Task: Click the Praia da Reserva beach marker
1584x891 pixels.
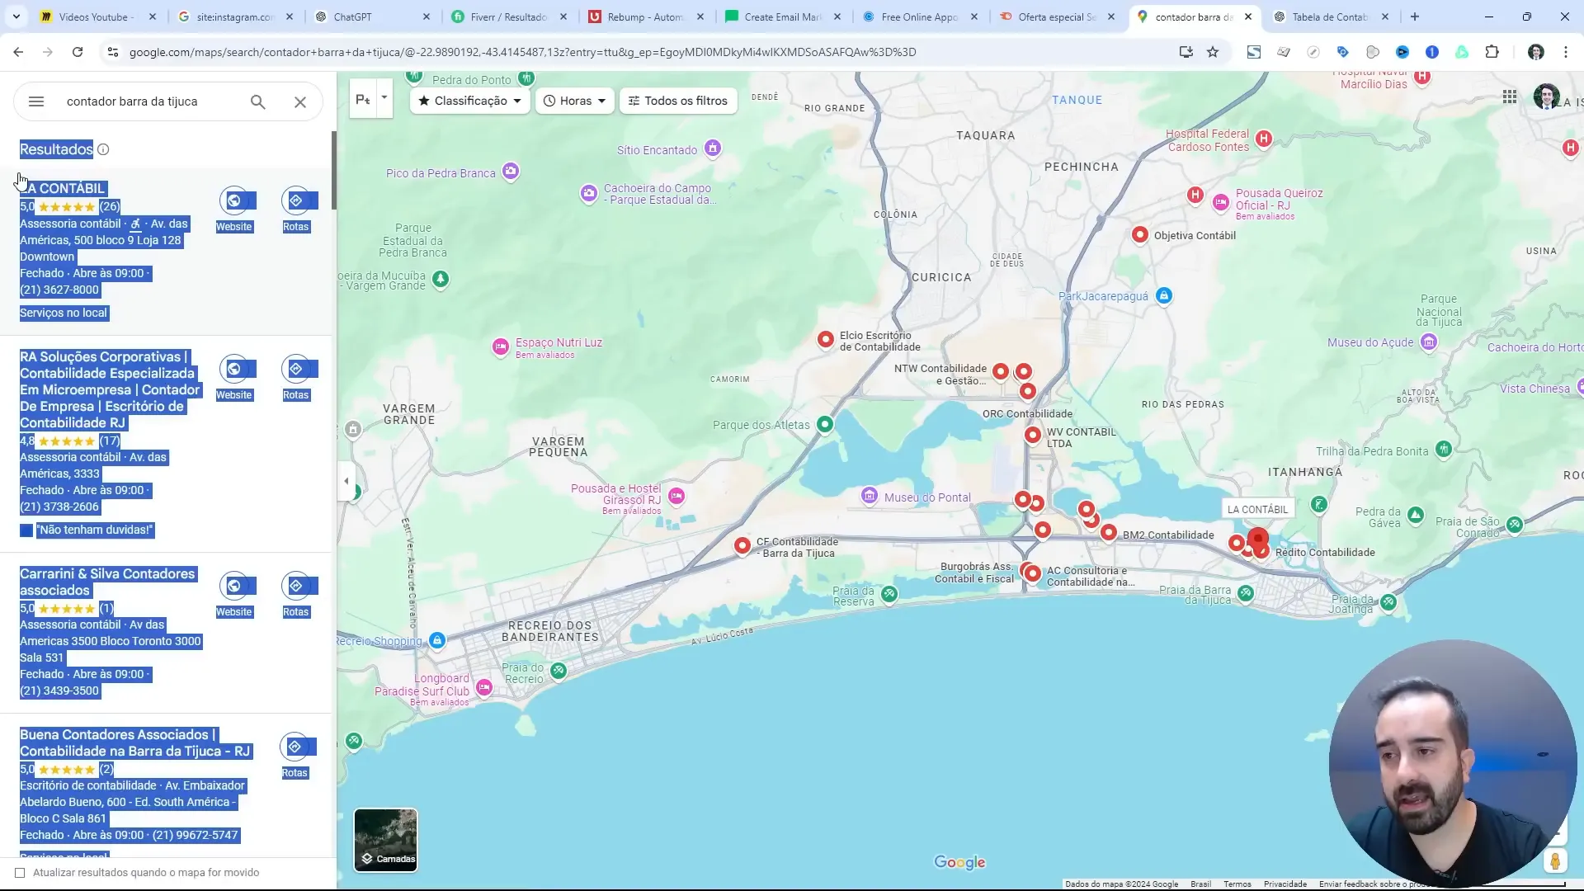Action: tap(889, 593)
